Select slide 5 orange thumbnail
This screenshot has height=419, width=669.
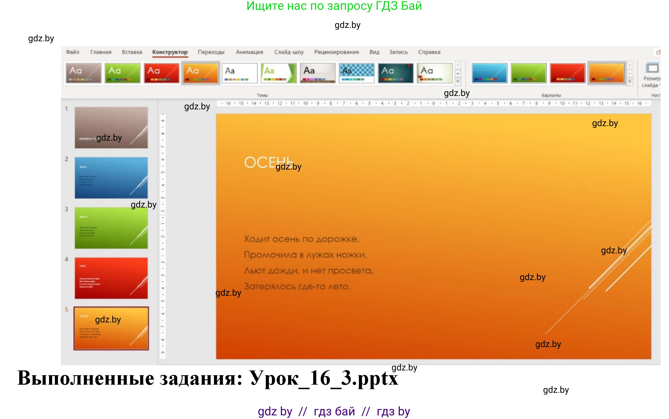111,328
